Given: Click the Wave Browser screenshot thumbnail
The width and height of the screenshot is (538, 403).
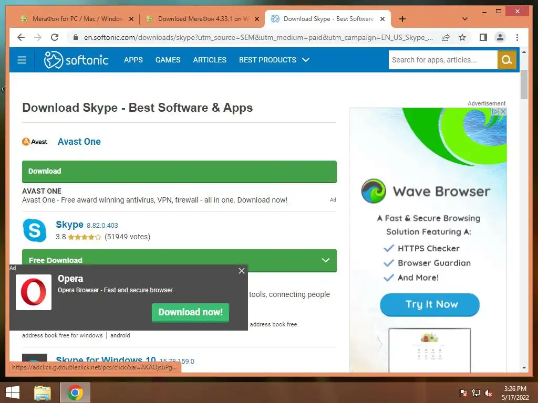Looking at the screenshot, I should tap(430, 349).
